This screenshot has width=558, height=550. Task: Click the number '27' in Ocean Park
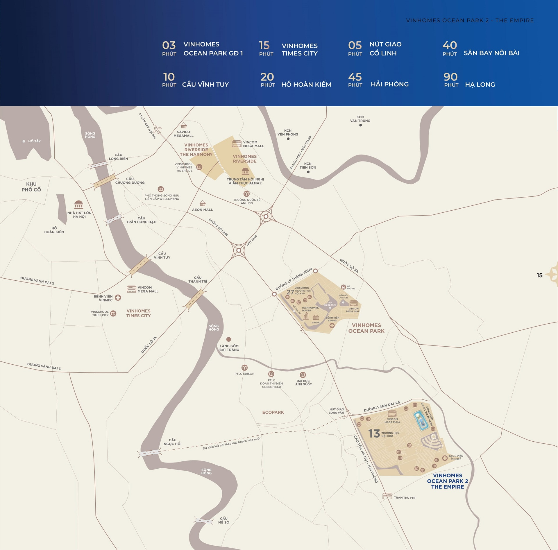coord(290,292)
